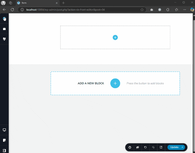Open the browser extensions puzzle icon

click(168, 9)
